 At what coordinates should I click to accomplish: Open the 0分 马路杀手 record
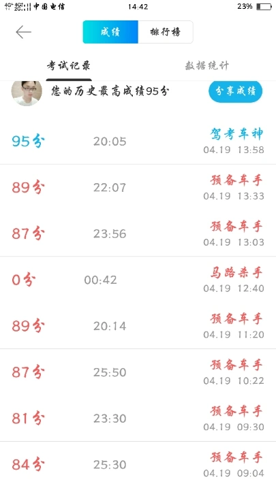pyautogui.click(x=138, y=280)
